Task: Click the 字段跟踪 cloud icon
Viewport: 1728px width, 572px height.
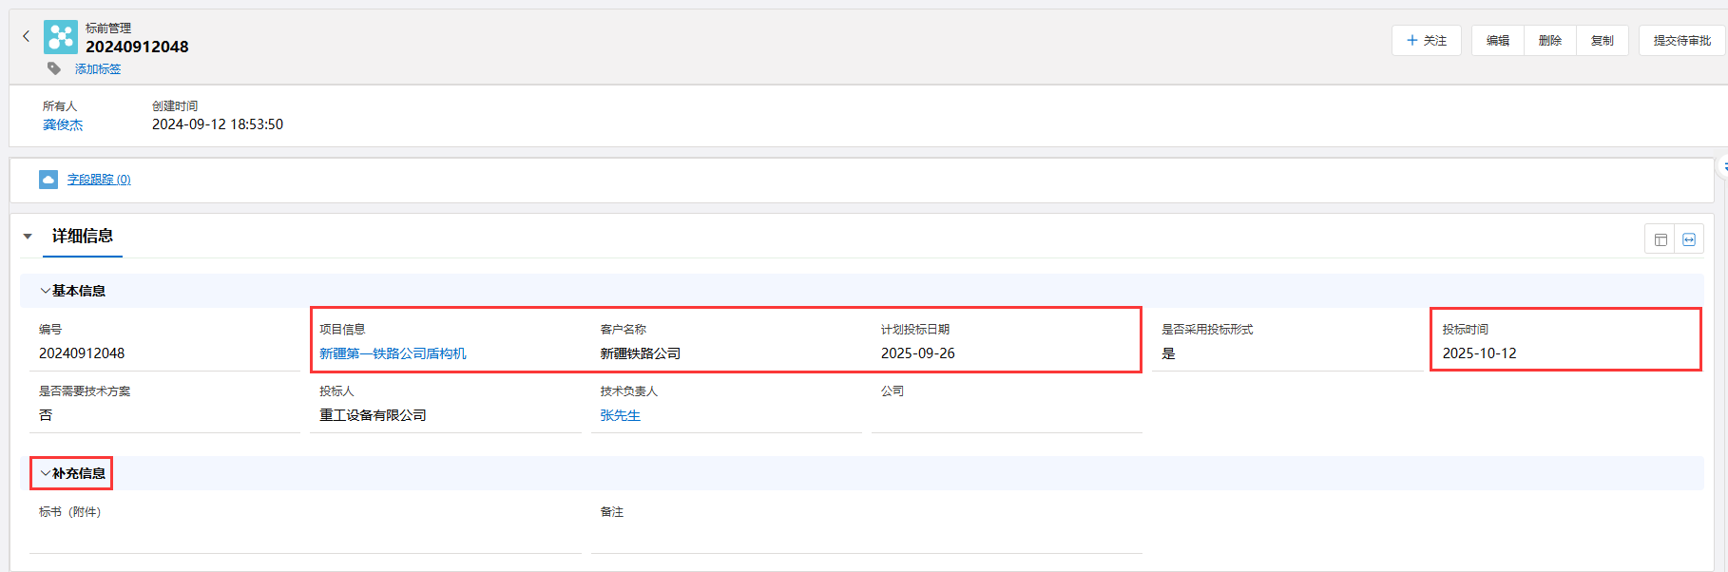Action: coord(48,180)
